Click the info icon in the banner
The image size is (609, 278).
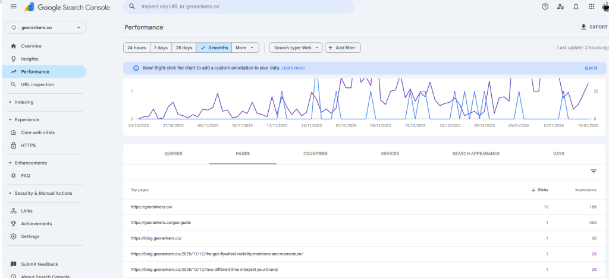pyautogui.click(x=136, y=68)
